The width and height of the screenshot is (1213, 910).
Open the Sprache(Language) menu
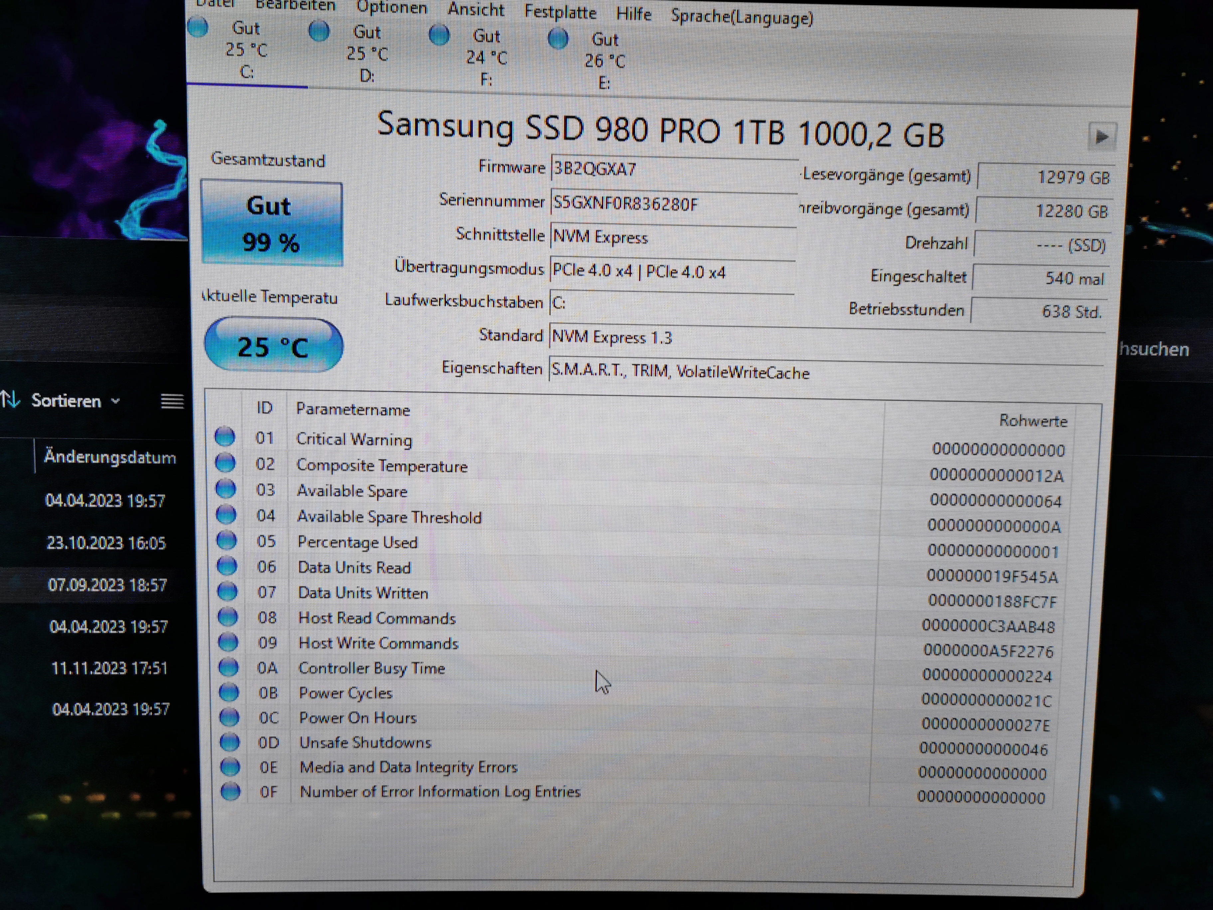click(741, 17)
